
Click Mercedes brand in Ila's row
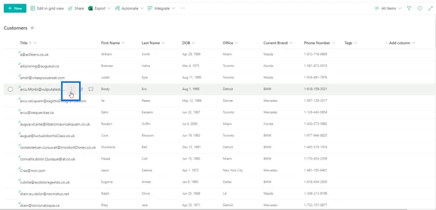[x=270, y=101]
